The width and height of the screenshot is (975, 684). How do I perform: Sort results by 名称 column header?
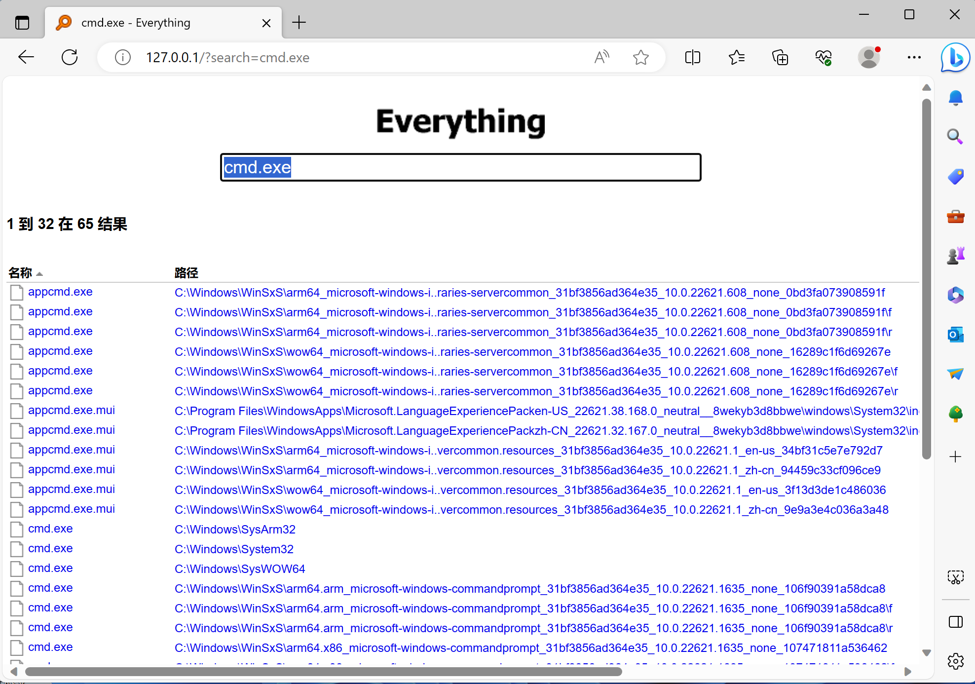coord(21,273)
